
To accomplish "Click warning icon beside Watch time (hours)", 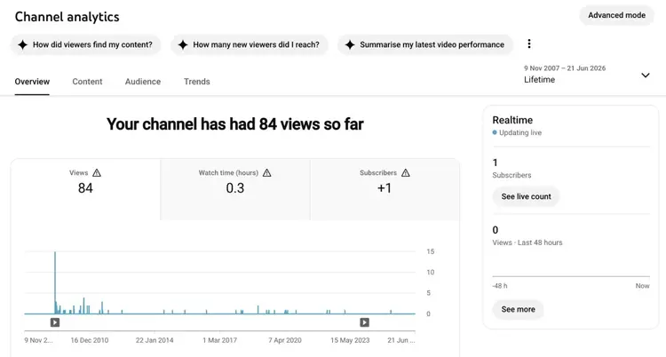I will click(x=266, y=173).
